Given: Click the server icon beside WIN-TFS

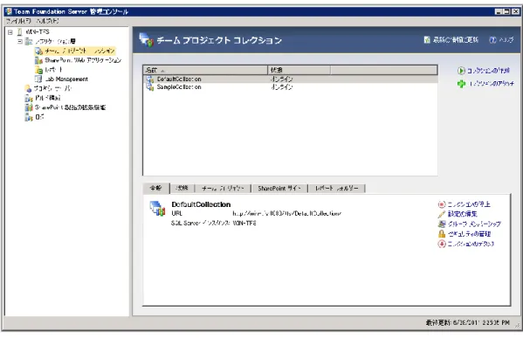Looking at the screenshot, I should click(x=20, y=32).
